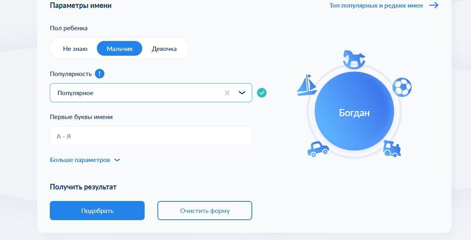471x240 pixels.
Task: Click the 'Богдан' name circle
Action: pos(354,111)
